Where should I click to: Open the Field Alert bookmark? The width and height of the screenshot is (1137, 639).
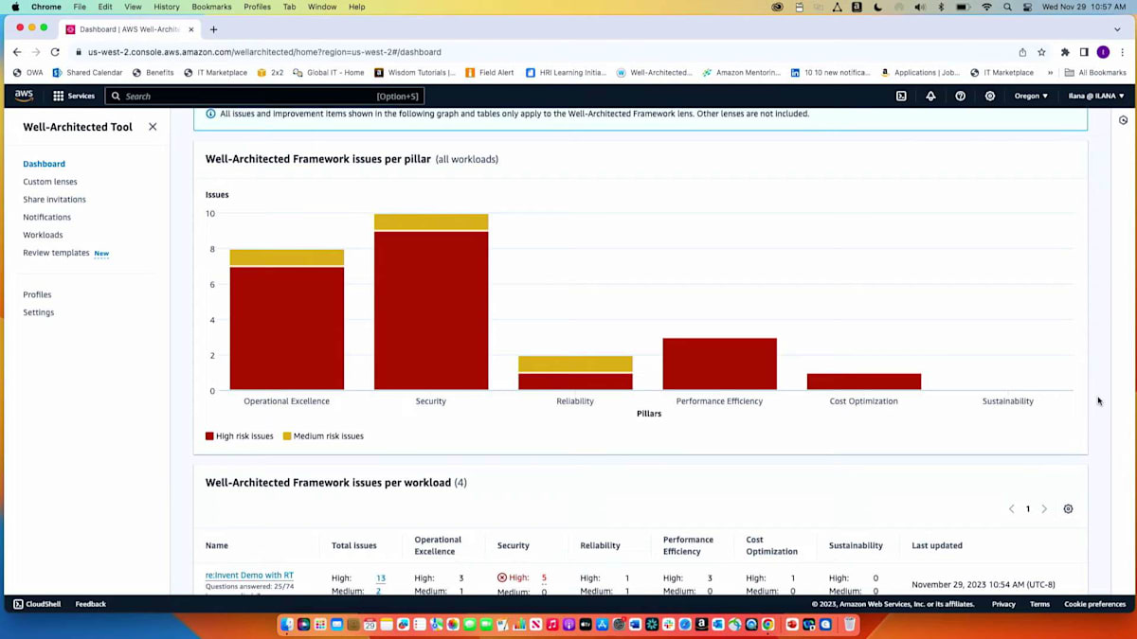click(x=489, y=73)
